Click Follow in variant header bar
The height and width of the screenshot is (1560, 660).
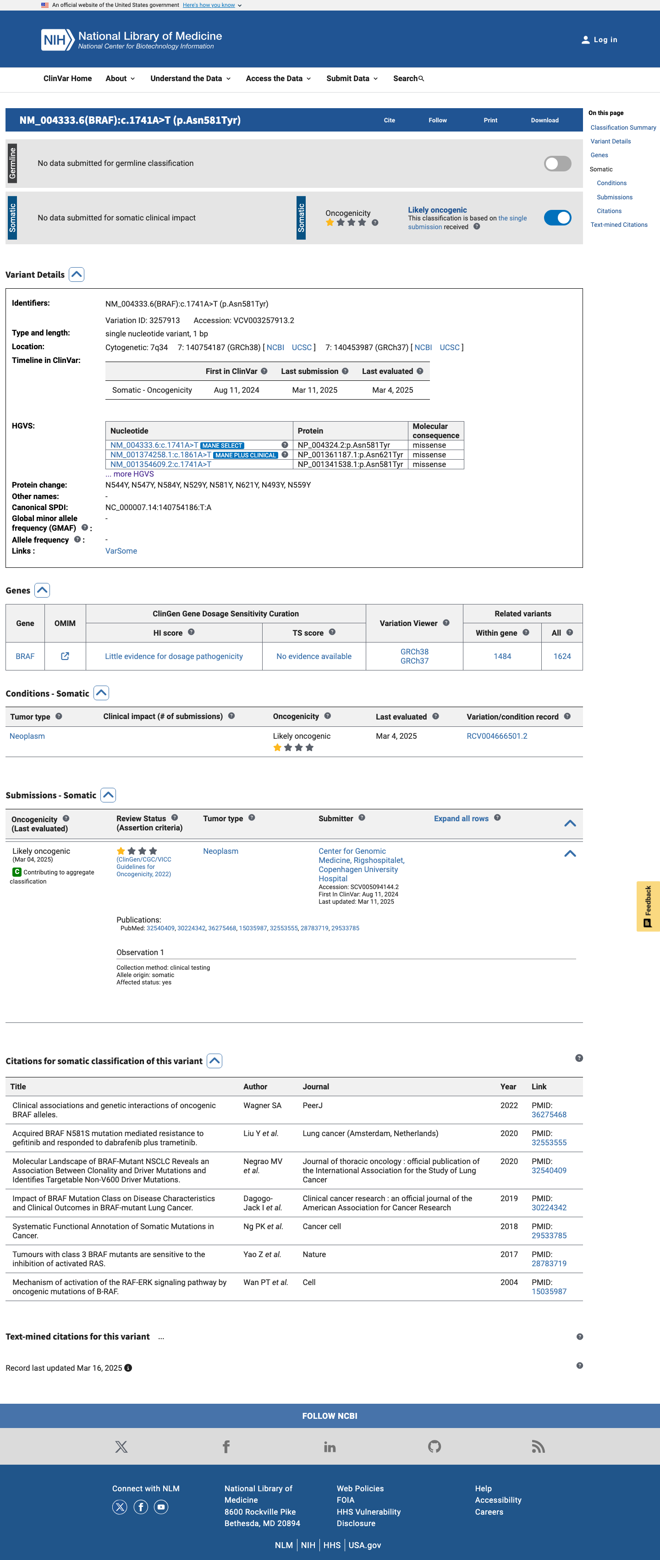coord(438,121)
